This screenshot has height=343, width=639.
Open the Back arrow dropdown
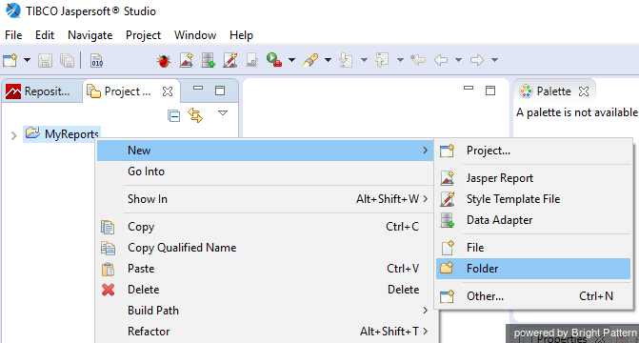tap(458, 60)
